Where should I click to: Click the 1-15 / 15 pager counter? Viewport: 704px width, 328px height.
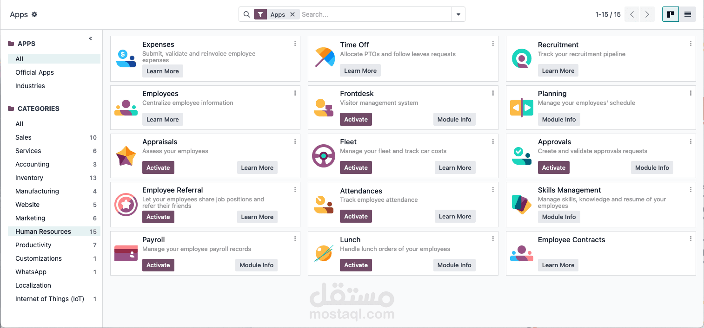click(608, 14)
